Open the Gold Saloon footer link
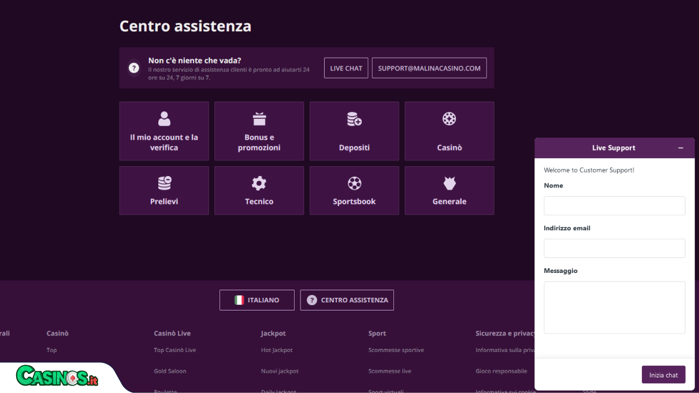Image resolution: width=699 pixels, height=393 pixels. coord(170,371)
